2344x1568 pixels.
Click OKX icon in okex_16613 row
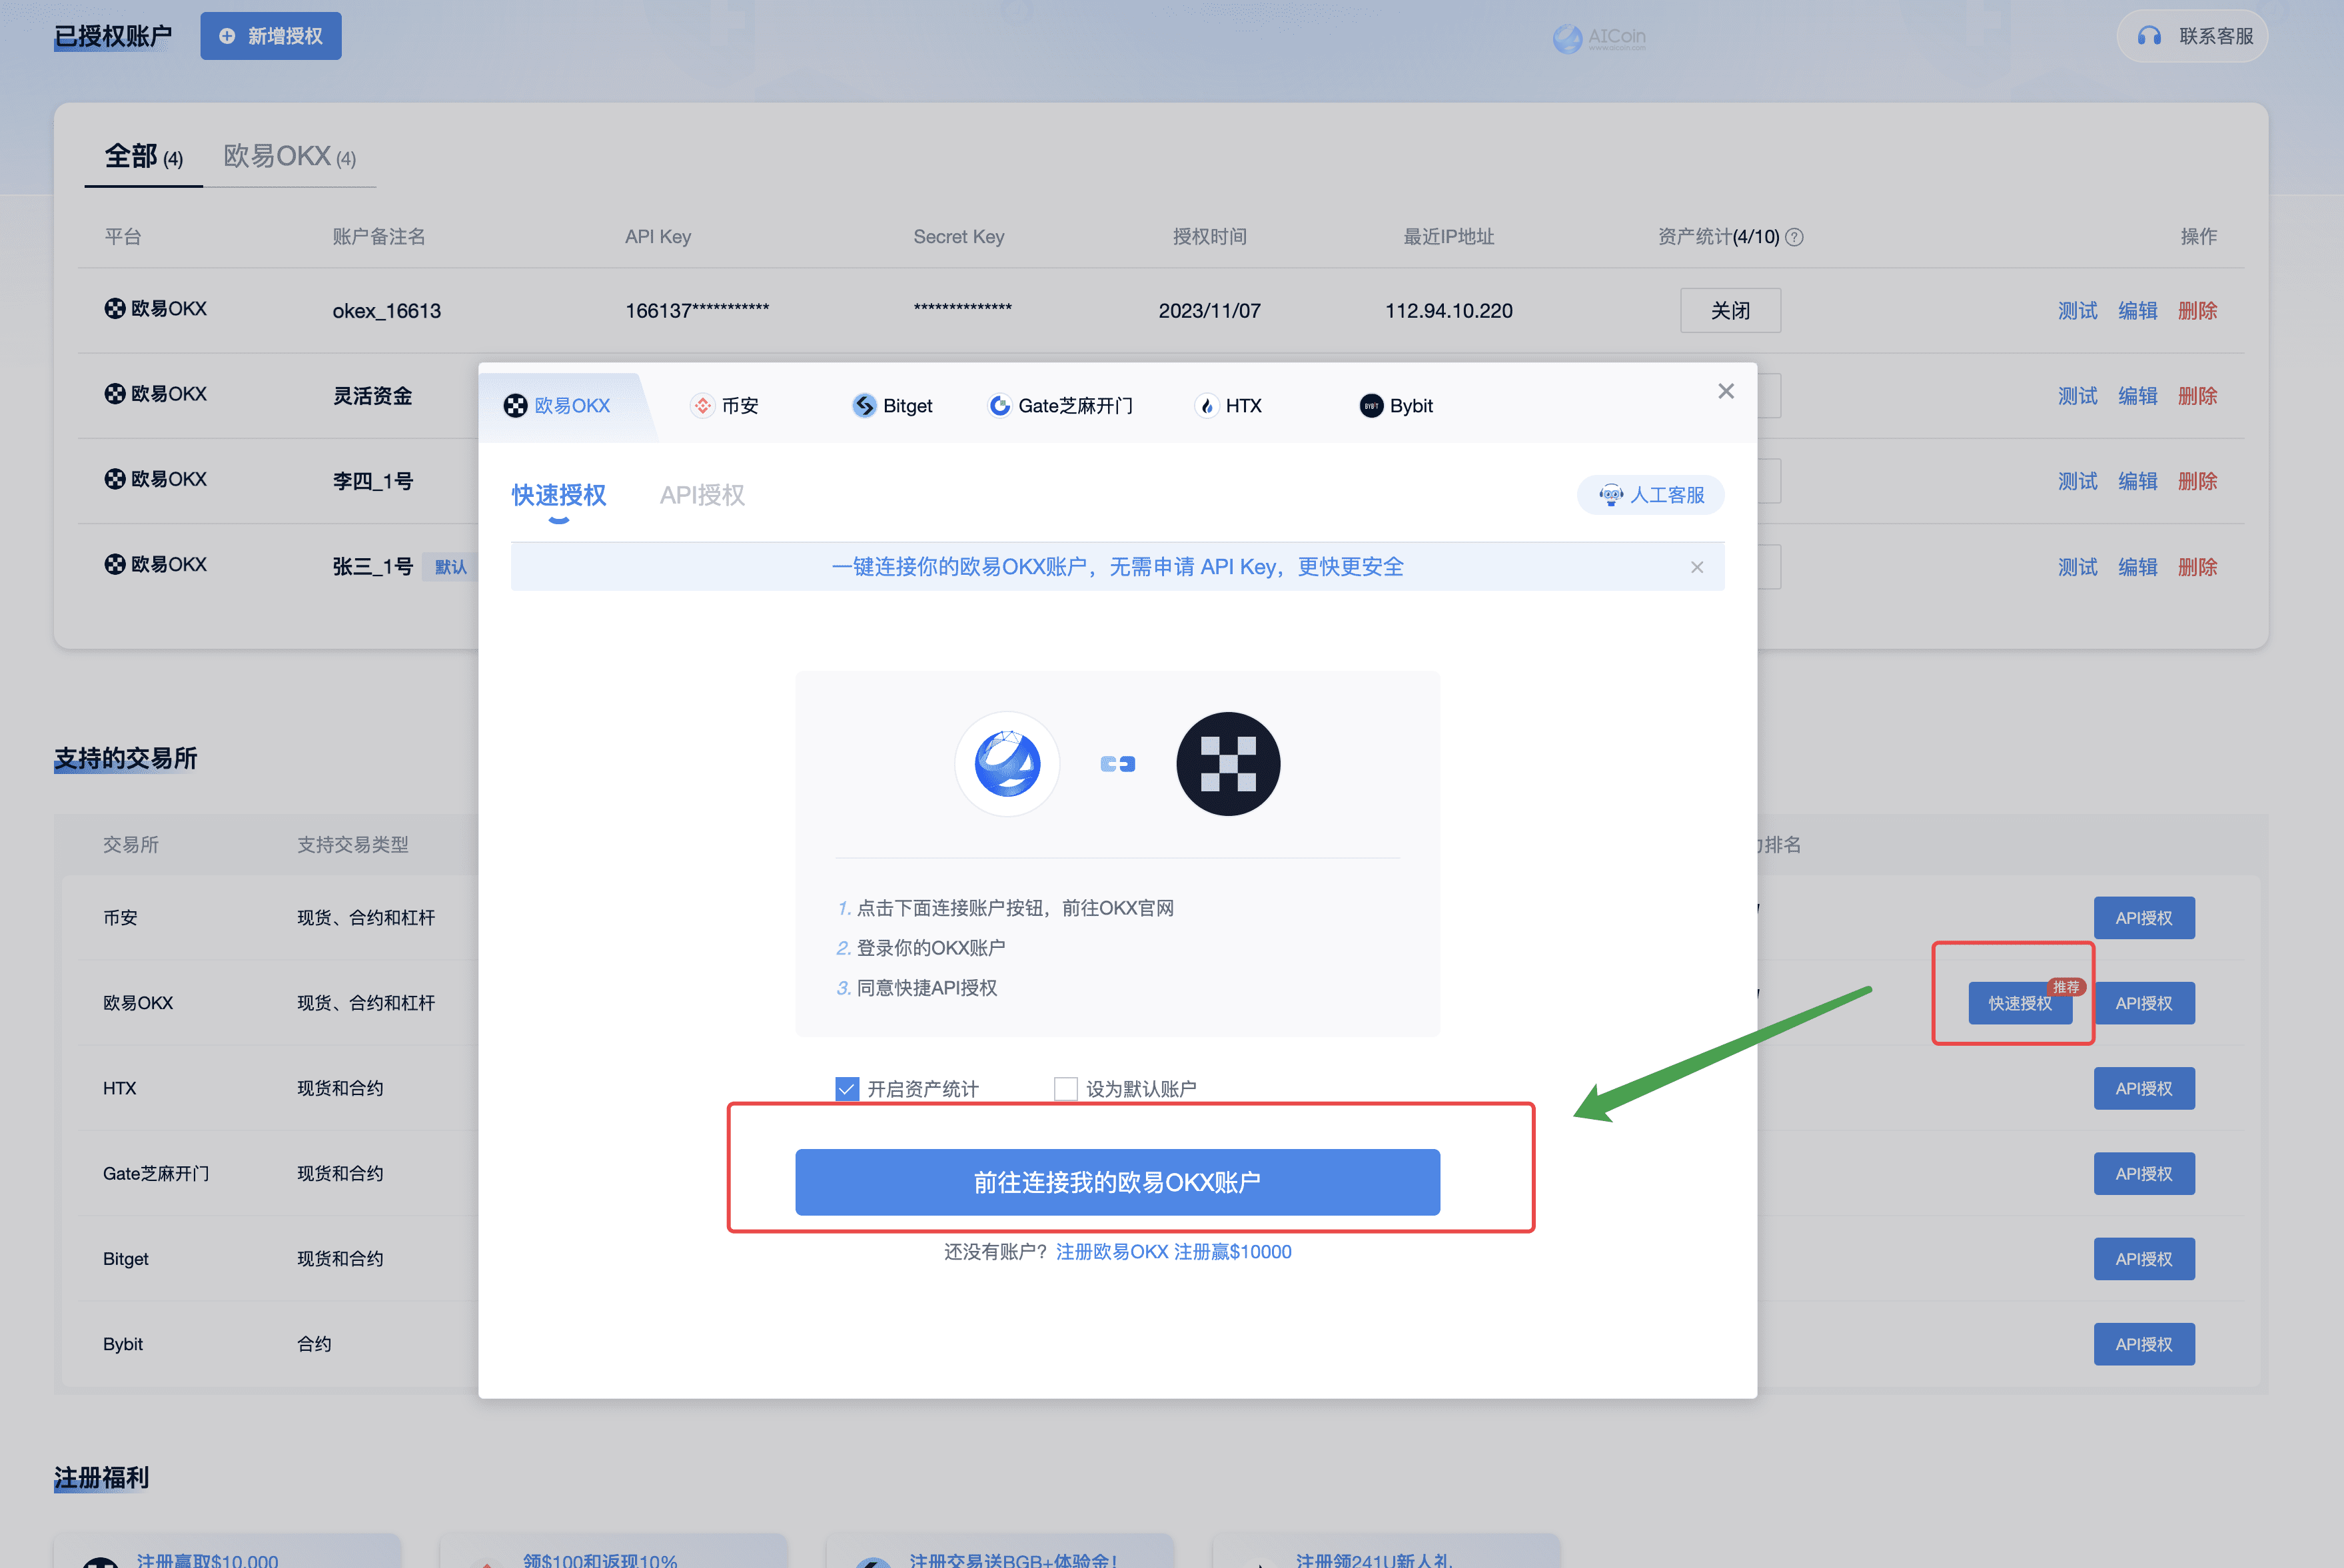(115, 309)
